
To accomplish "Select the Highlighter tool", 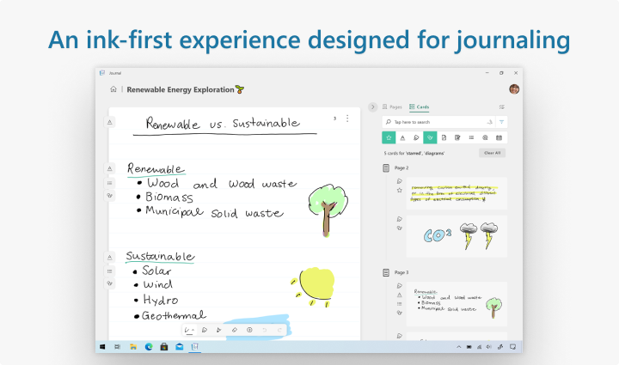I will (x=205, y=330).
